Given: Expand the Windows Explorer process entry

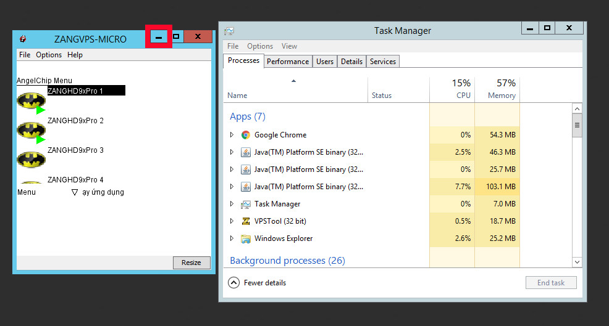Looking at the screenshot, I should (x=232, y=238).
